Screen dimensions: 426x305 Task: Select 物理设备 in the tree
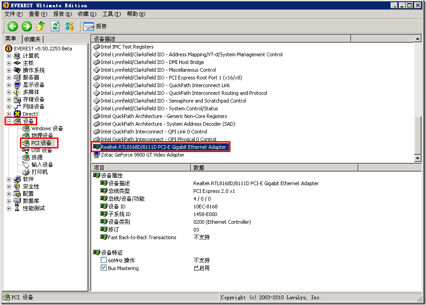click(42, 136)
